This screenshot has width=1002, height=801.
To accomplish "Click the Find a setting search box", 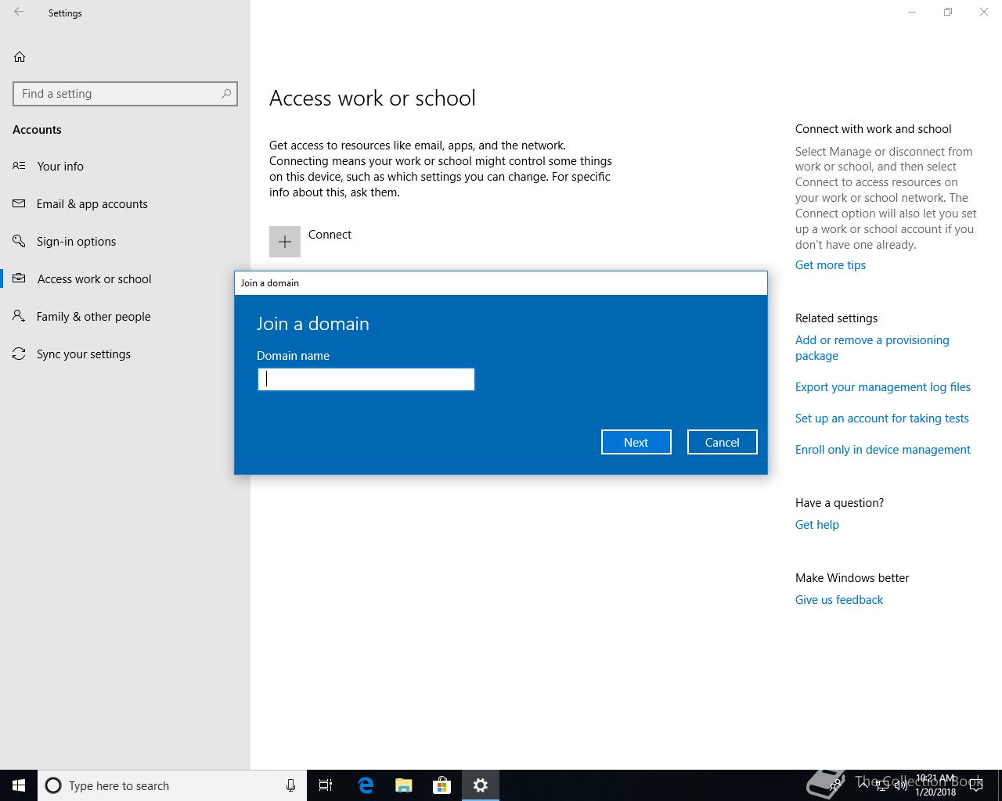I will pyautogui.click(x=125, y=94).
